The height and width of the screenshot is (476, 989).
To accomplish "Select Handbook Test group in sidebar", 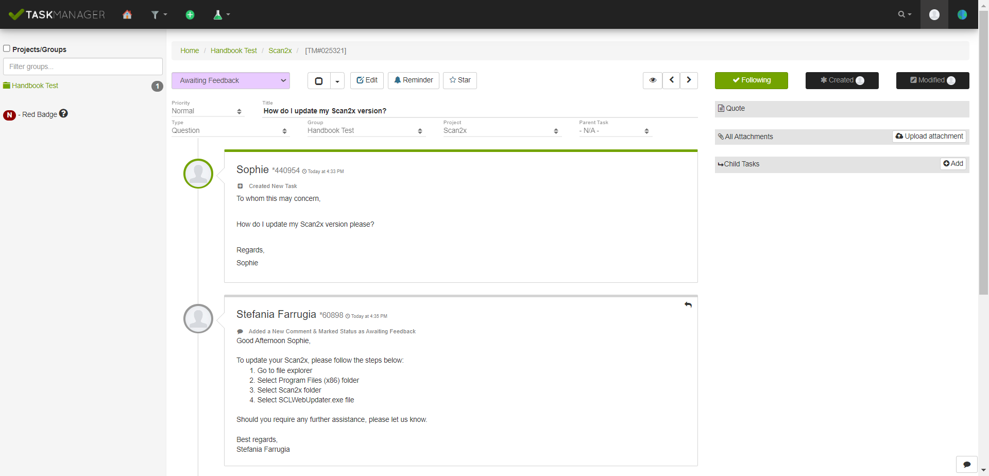I will [35, 86].
